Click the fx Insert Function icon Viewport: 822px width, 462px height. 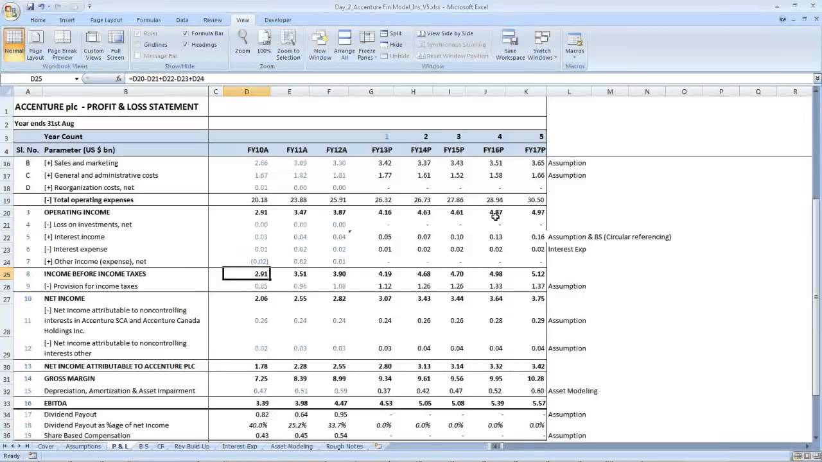point(118,79)
